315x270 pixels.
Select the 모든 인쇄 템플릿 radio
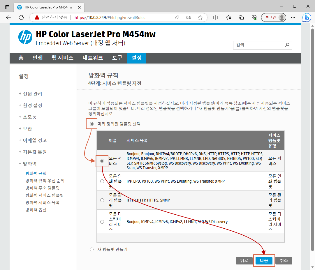(102, 181)
